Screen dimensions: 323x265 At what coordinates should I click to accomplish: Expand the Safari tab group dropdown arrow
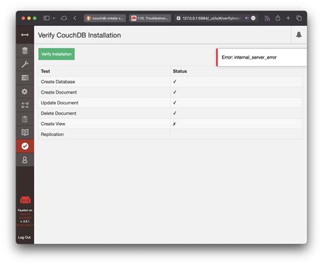[54, 18]
